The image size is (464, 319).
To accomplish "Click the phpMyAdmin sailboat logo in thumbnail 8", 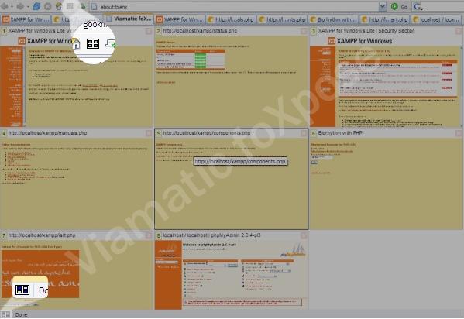I will point(293,250).
